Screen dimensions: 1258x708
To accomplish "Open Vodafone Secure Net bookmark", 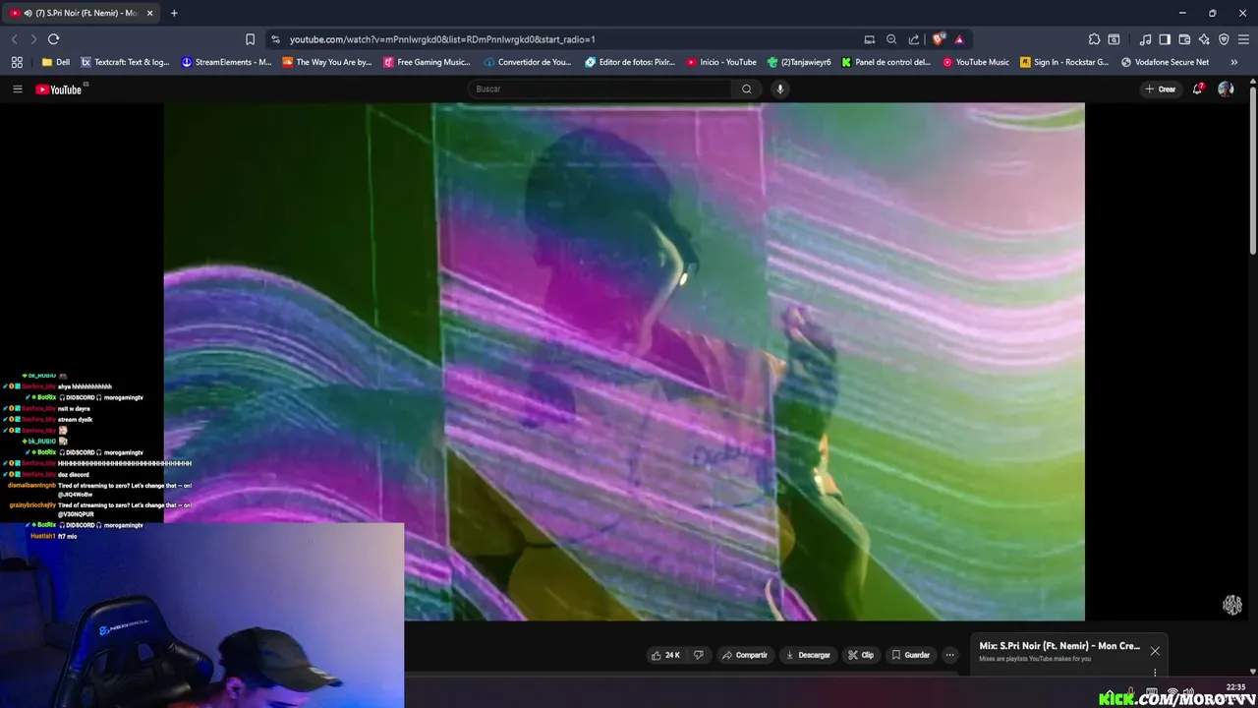I will pos(1166,62).
